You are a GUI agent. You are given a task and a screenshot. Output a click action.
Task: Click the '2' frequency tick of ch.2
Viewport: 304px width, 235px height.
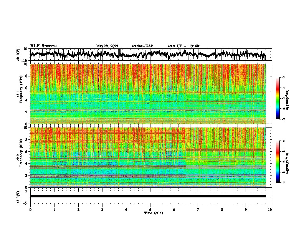27,175
